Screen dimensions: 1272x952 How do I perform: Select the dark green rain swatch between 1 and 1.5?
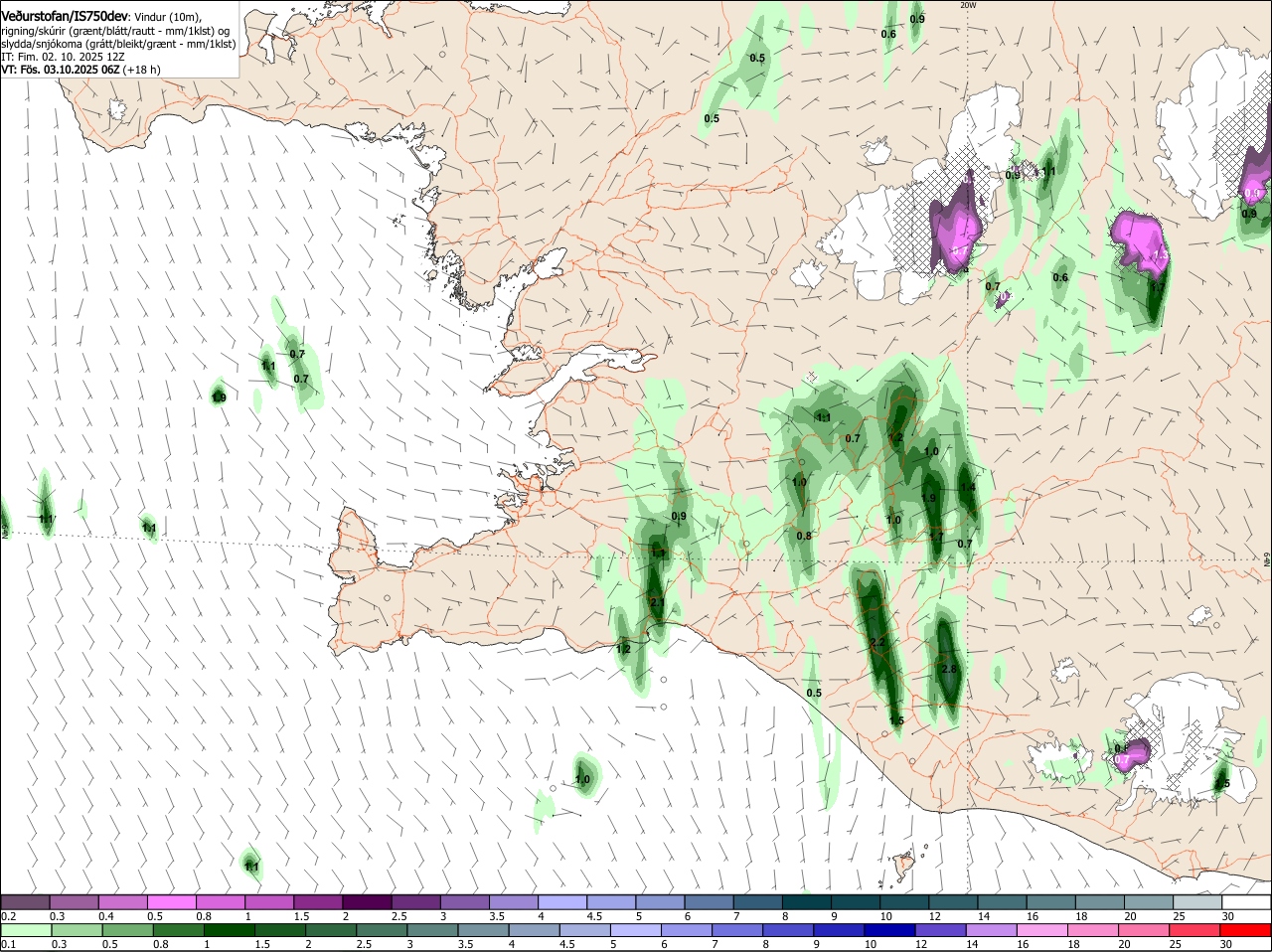229,930
